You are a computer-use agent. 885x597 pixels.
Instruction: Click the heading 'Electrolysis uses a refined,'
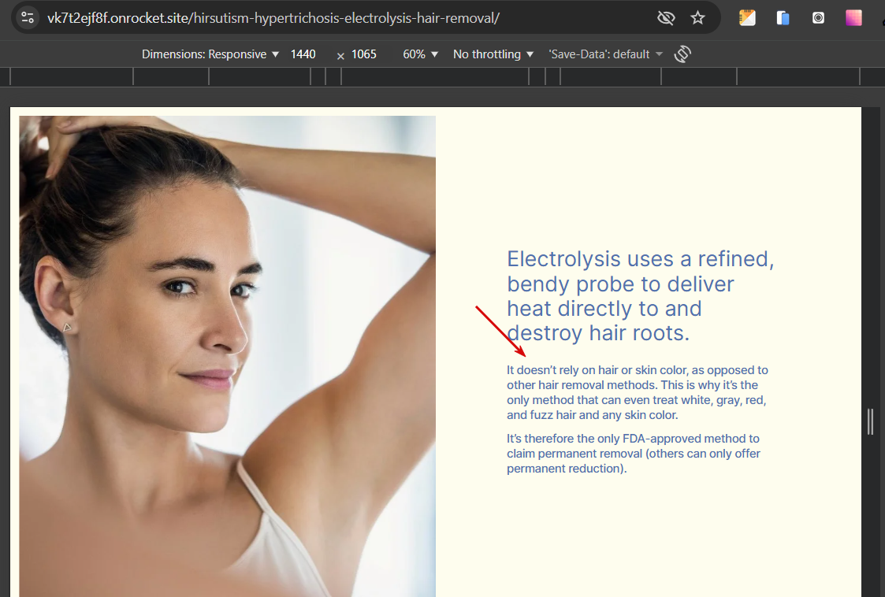(x=641, y=295)
